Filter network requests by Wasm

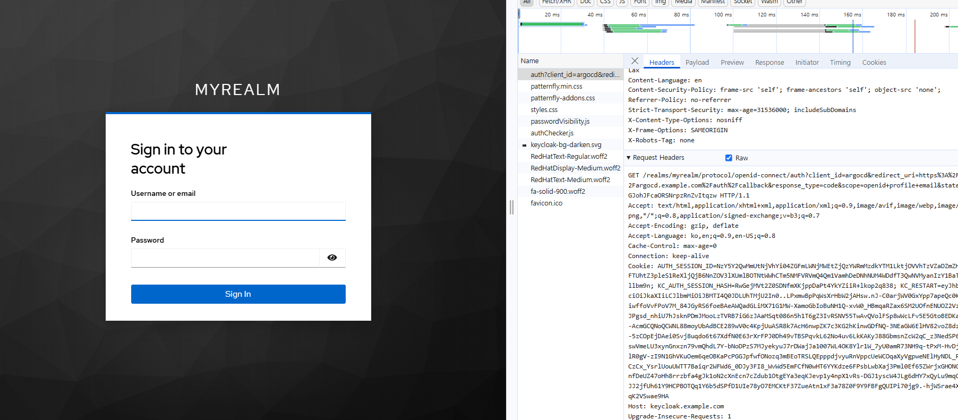(x=769, y=2)
